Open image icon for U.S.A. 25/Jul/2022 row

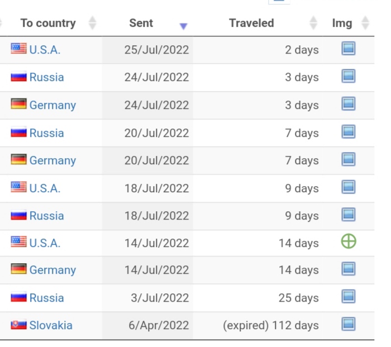(x=349, y=49)
